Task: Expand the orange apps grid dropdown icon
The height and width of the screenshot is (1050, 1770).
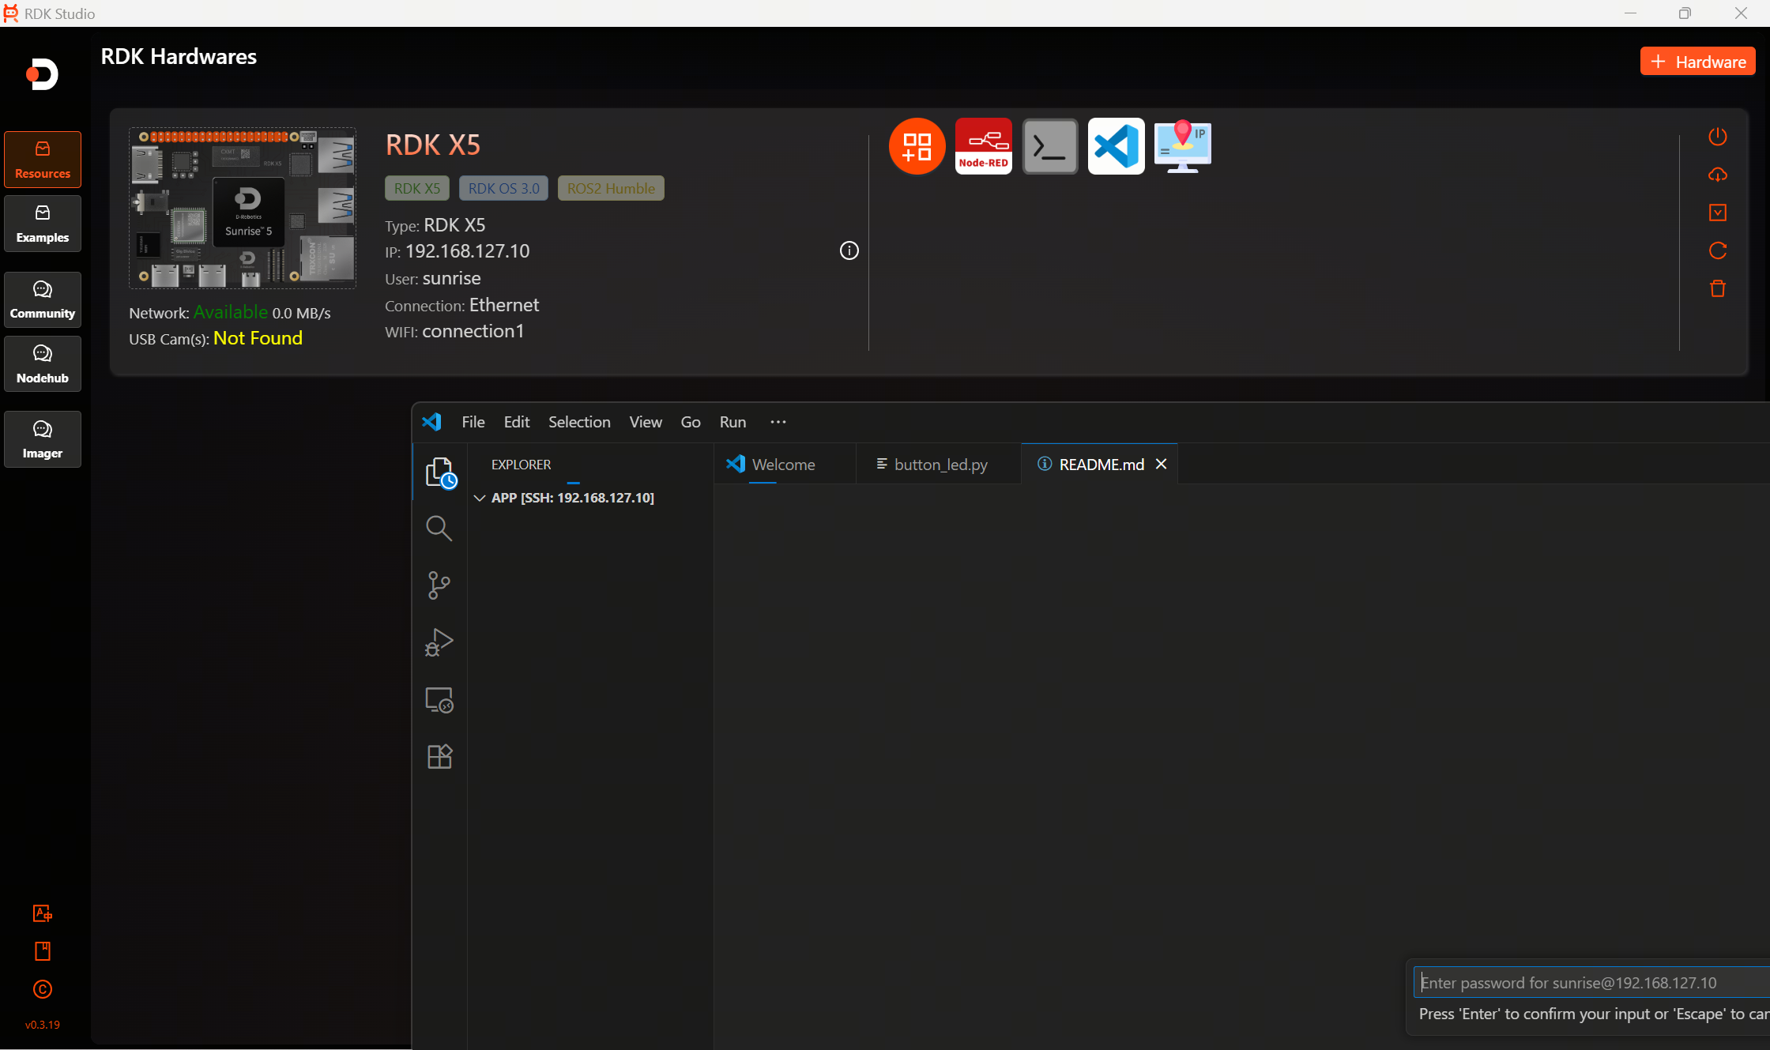Action: (x=917, y=146)
